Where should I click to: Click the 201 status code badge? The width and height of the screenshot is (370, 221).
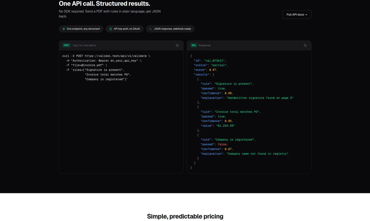point(194,45)
